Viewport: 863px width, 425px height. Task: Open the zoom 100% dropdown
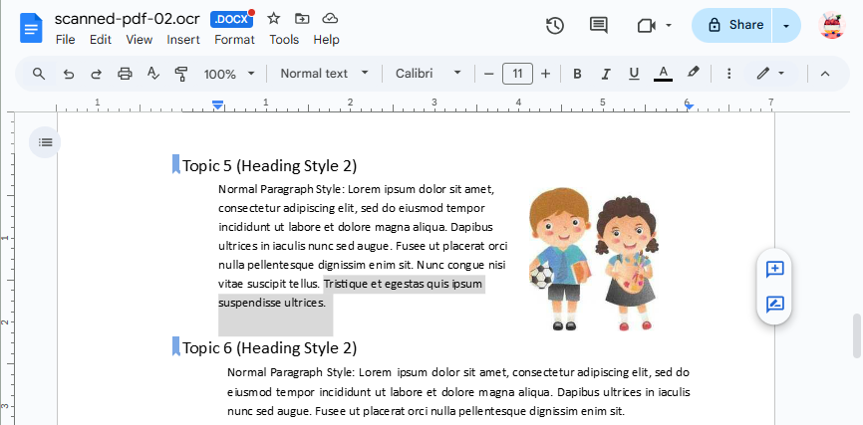[x=229, y=74]
